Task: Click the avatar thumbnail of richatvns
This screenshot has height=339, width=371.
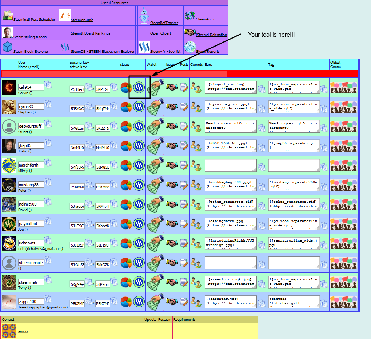Action: tap(9, 243)
